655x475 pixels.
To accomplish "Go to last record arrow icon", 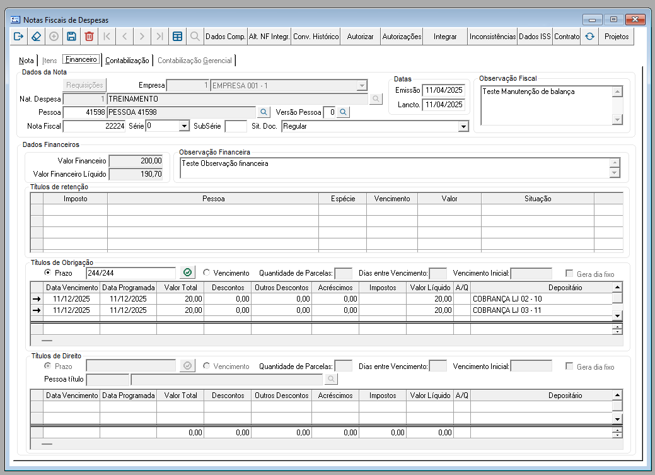I will pos(159,37).
